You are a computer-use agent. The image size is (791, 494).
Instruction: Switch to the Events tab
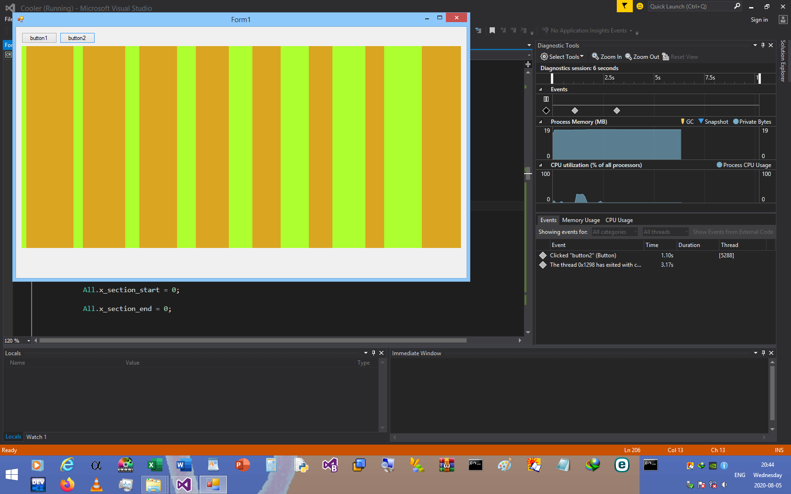548,220
